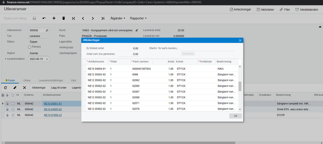
Task: Select serial number 02068 cell
Action: [142, 97]
